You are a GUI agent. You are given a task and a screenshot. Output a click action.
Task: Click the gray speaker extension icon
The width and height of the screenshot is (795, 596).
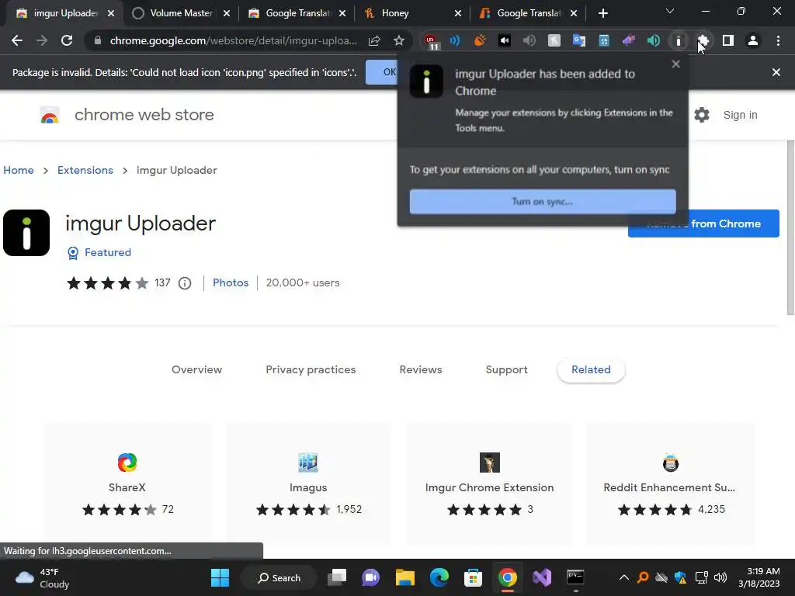point(529,40)
